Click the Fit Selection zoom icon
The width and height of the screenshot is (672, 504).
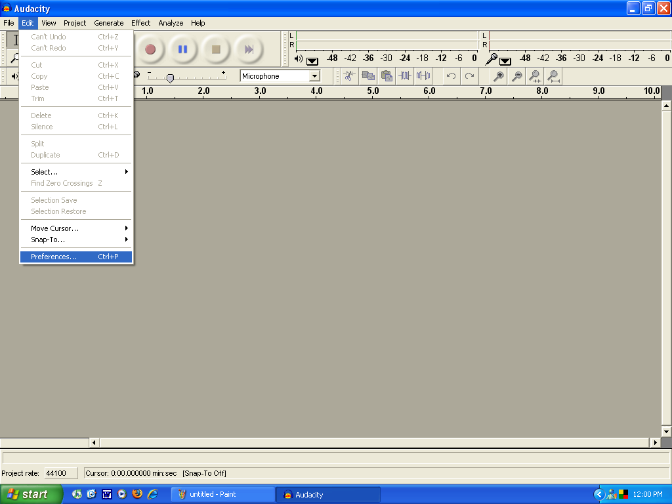[x=535, y=76]
